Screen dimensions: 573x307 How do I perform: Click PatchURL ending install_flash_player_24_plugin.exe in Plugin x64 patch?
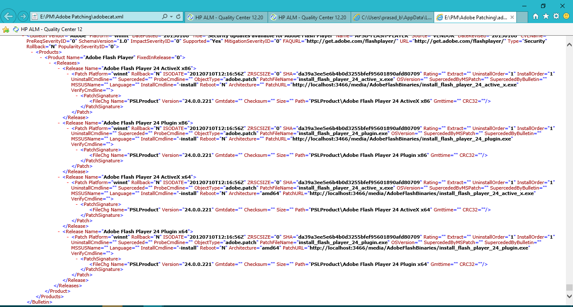[x=419, y=248]
